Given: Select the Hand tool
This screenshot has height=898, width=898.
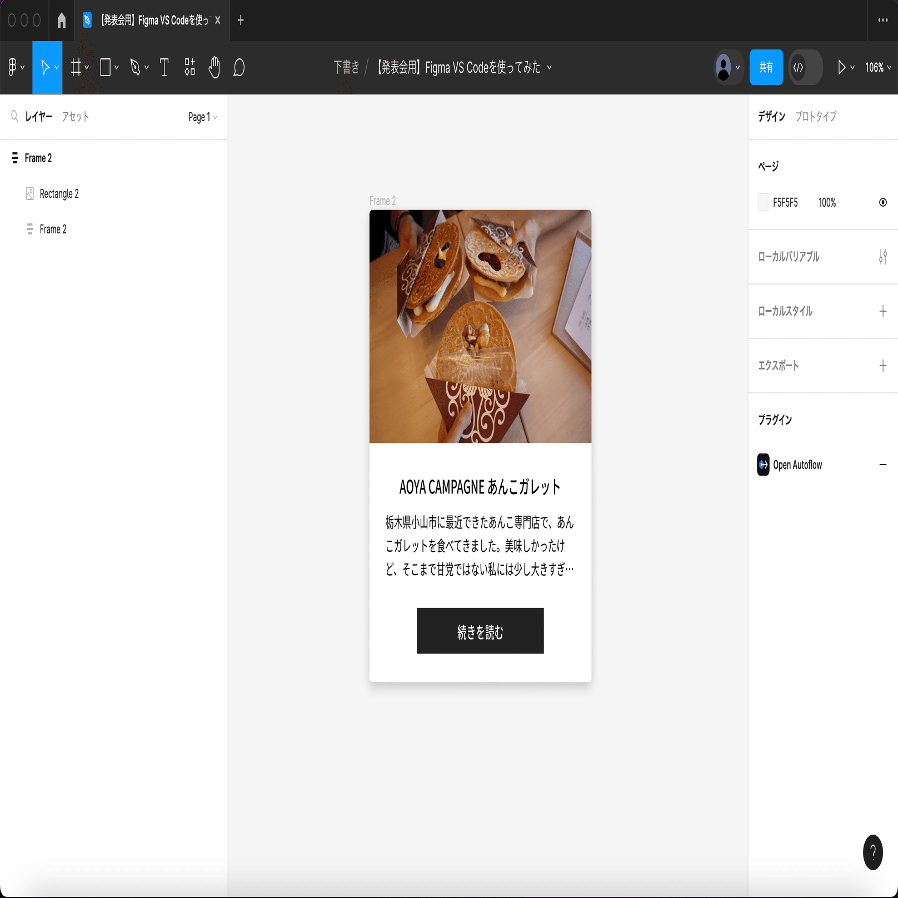Looking at the screenshot, I should [x=214, y=67].
